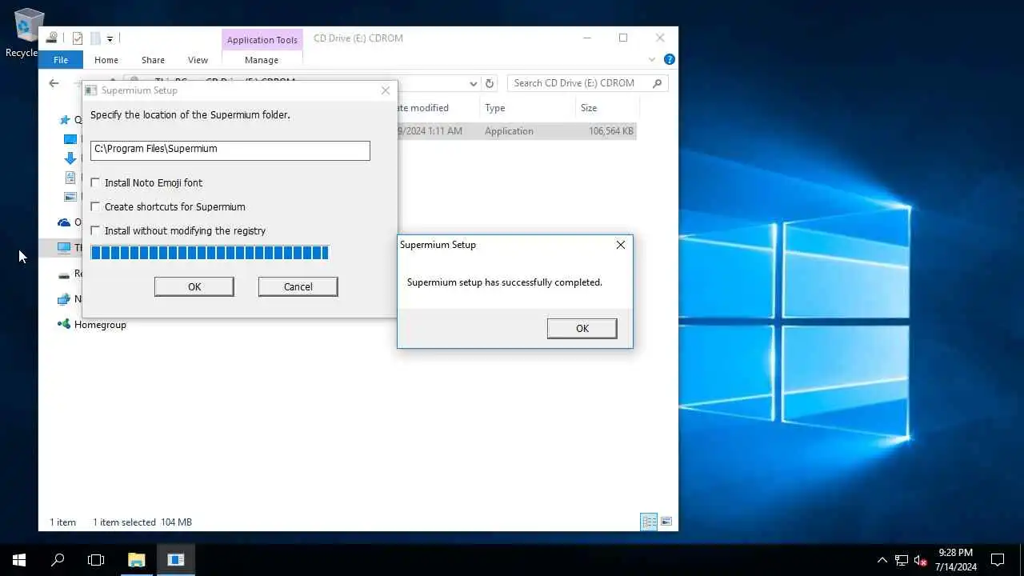Viewport: 1024px width, 576px height.
Task: Click the "1 item selected 104 MB" status text
Action: click(142, 522)
